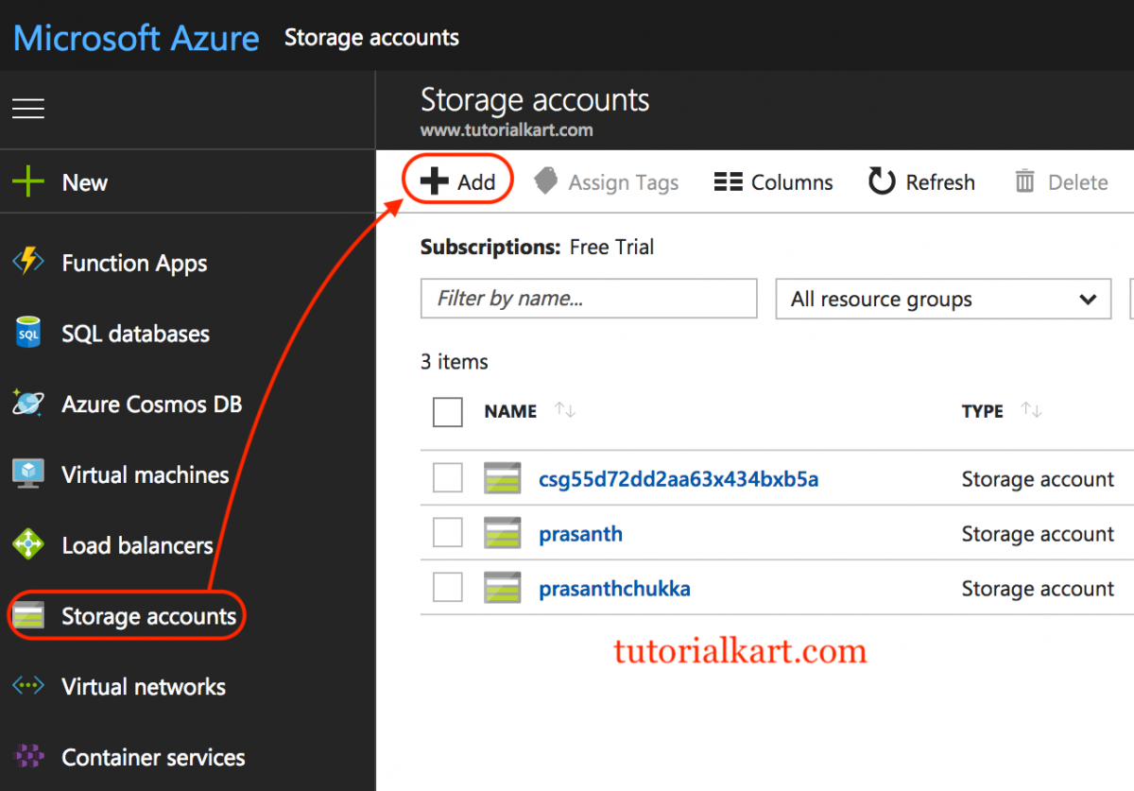
Task: Click the Virtual networks sidebar icon
Action: pos(29,686)
